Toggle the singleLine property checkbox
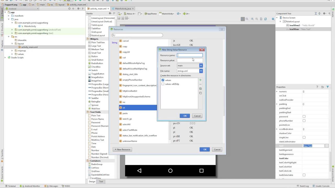 (x=304, y=137)
